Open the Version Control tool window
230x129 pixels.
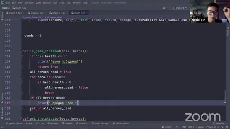(14, 124)
